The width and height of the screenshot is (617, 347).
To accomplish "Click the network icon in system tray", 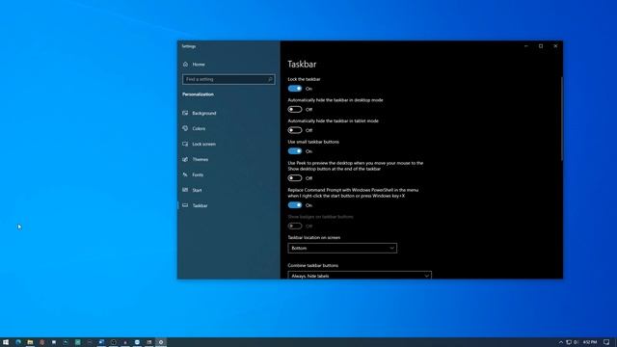I will 569,342.
